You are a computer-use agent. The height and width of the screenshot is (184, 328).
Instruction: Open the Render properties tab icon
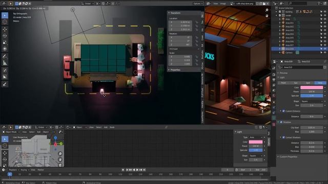(274, 75)
